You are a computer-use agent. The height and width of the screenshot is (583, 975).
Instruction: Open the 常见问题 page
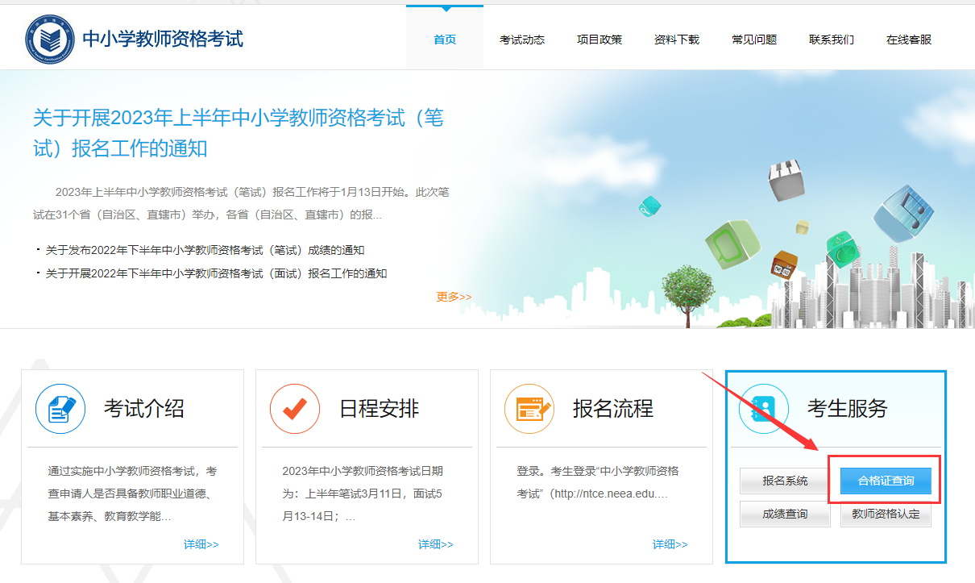point(753,38)
